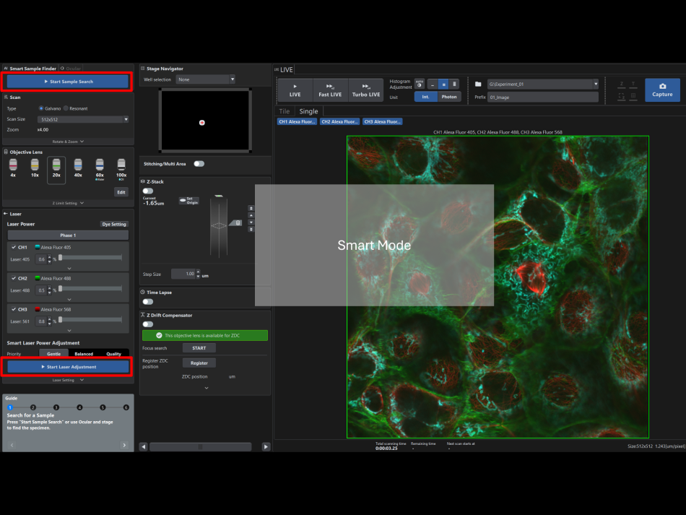Image resolution: width=686 pixels, height=515 pixels.
Task: Switch to the Tile tab
Action: tap(285, 111)
